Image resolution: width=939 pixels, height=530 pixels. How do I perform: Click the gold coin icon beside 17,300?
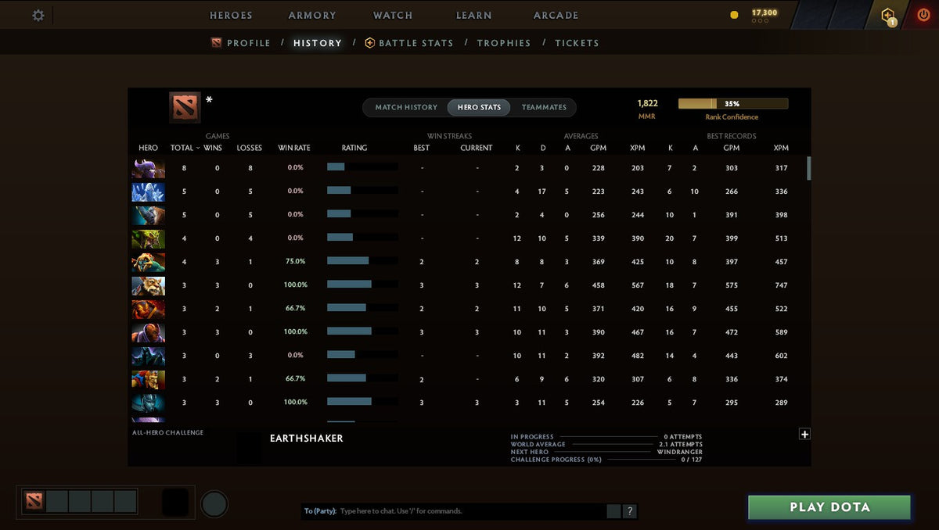pyautogui.click(x=734, y=15)
